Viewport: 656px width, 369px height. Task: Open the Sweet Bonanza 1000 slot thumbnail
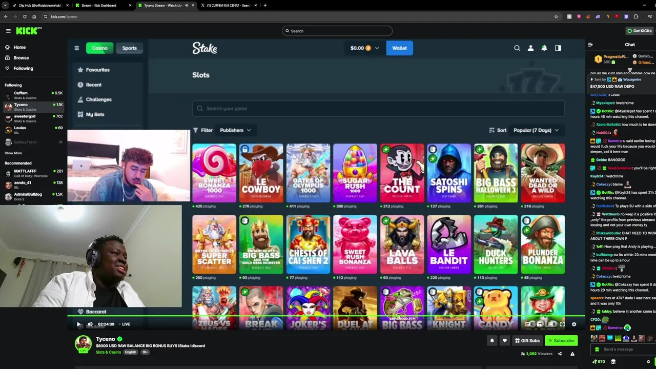coord(214,173)
